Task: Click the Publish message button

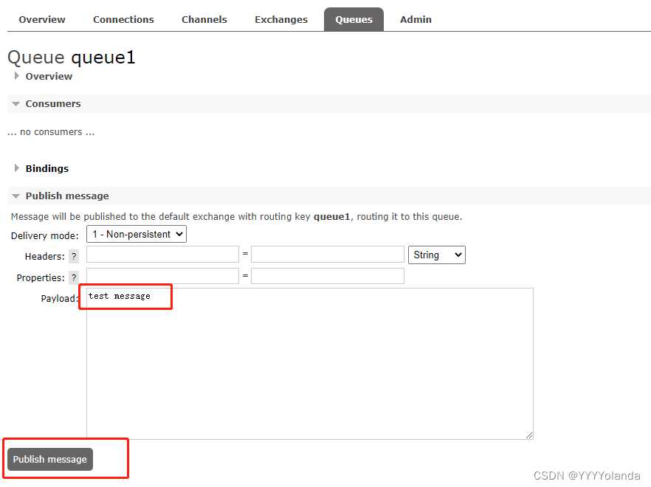Action: (50, 459)
